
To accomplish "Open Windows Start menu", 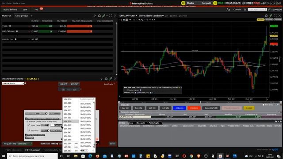I will 4,156.
